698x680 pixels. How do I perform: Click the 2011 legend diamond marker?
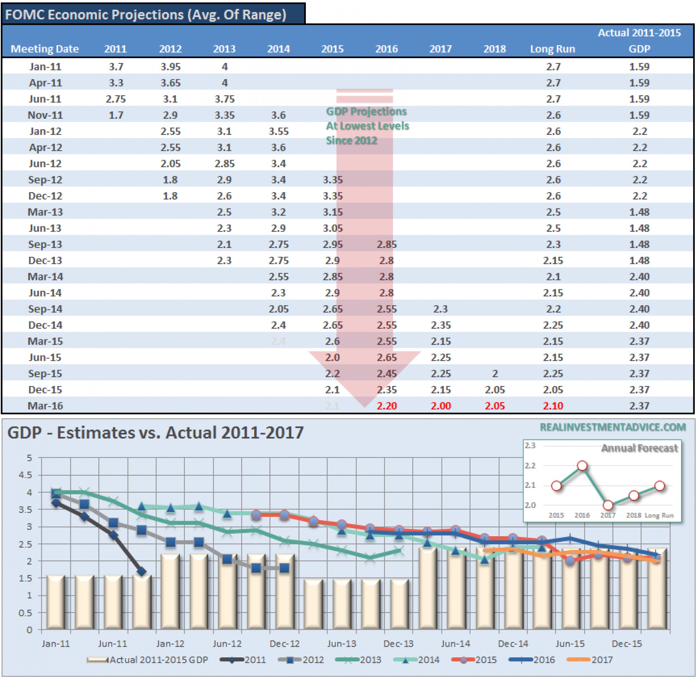(232, 661)
